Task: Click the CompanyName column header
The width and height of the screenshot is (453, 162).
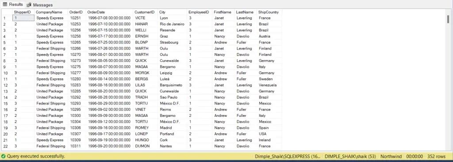Action: (x=51, y=12)
